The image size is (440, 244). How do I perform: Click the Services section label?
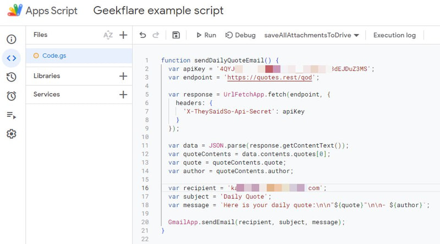click(47, 94)
